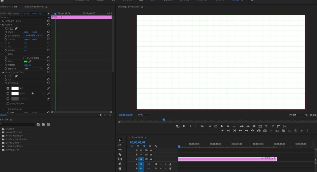Toggle the global FX mute button

pyautogui.click(x=302, y=131)
